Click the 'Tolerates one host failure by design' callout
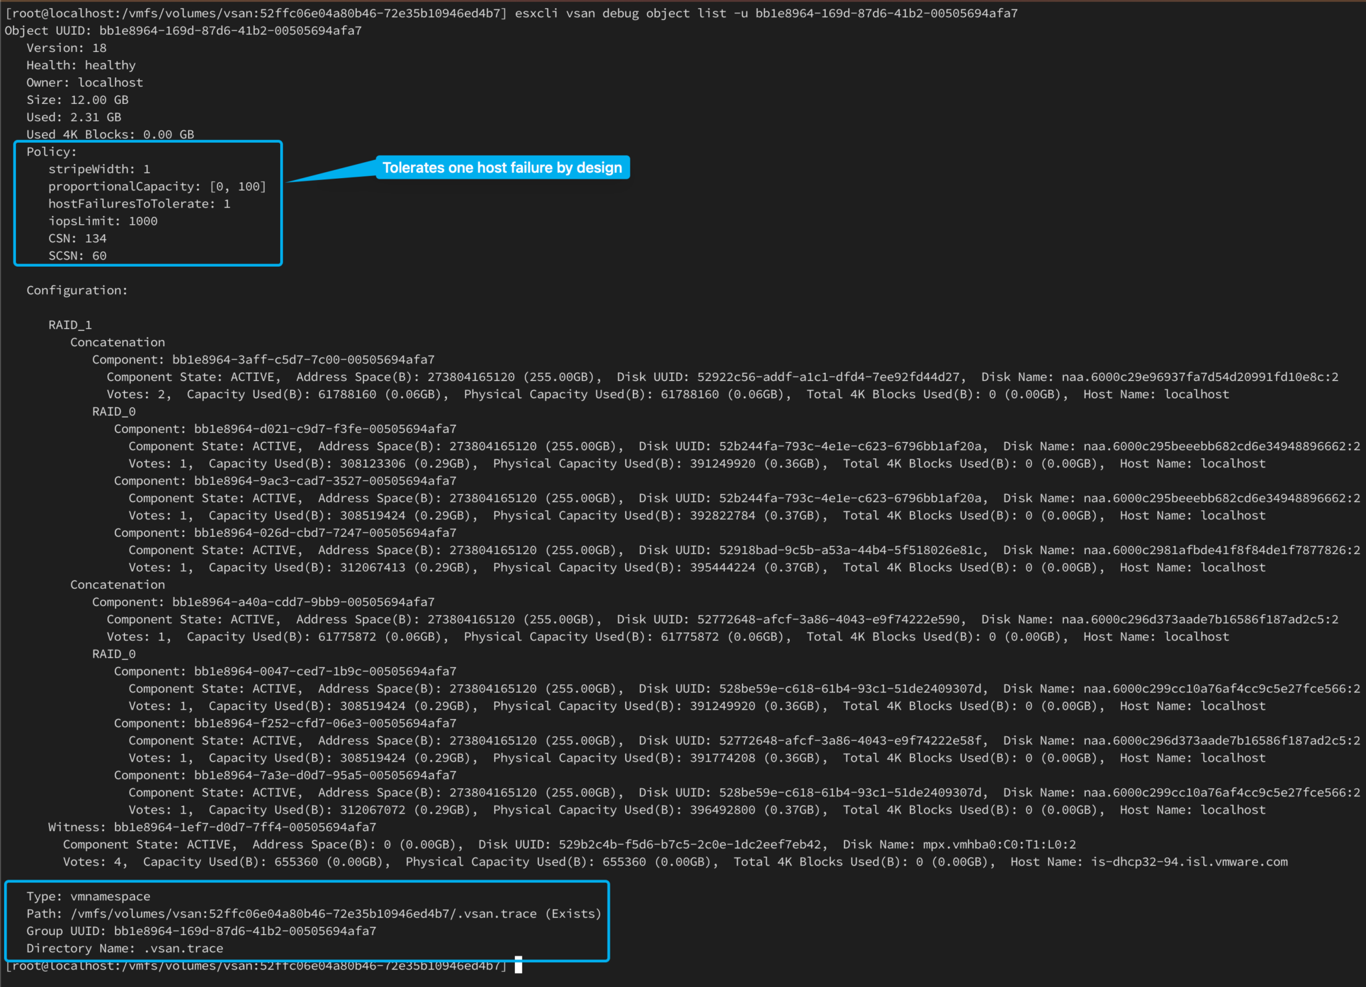This screenshot has height=987, width=1366. [502, 167]
